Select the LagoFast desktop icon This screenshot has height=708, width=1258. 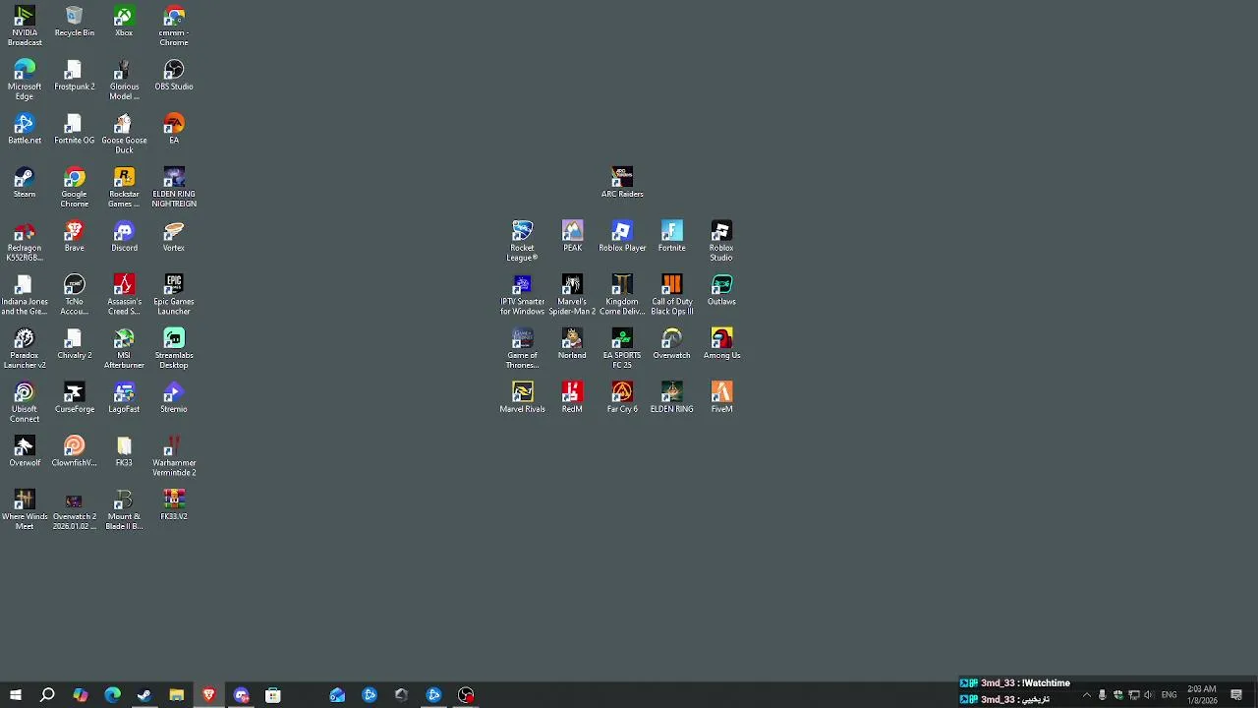[x=124, y=398]
